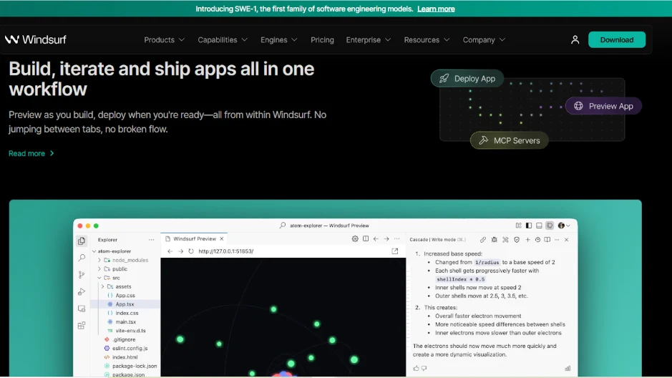
Task: Open .gitignore in the explorer
Action: click(125, 339)
